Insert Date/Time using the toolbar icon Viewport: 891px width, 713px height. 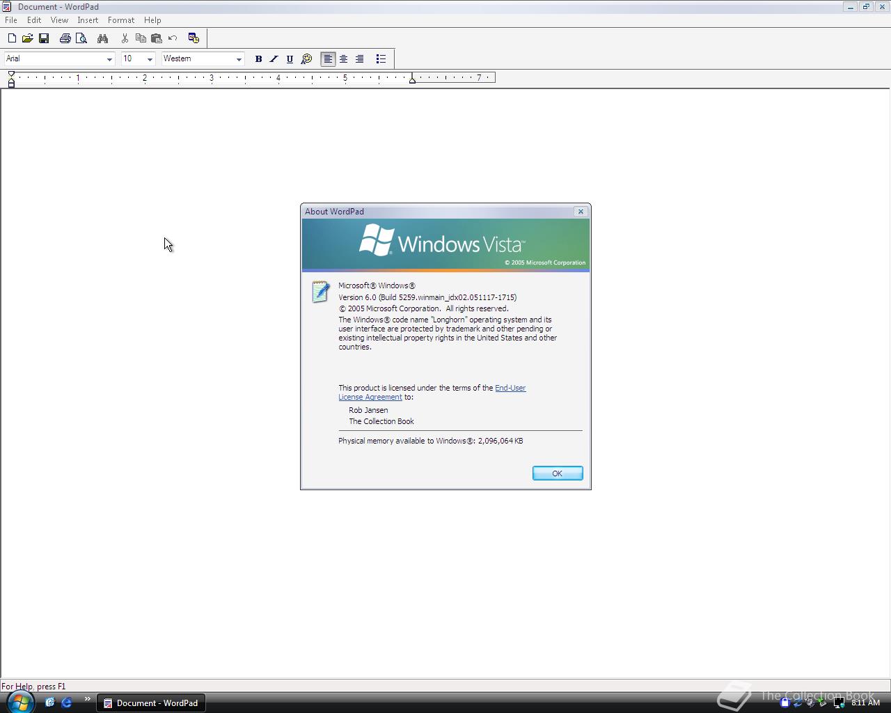click(194, 38)
